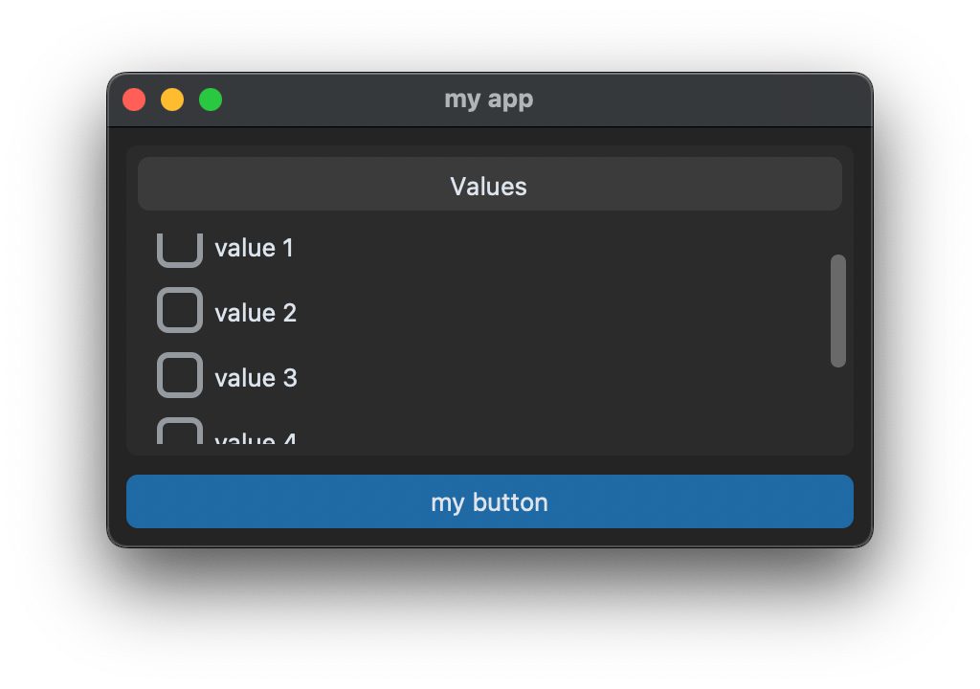Tick the checkbox beside value 1

click(x=180, y=250)
